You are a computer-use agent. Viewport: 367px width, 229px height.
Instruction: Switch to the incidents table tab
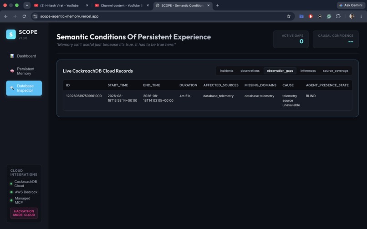pyautogui.click(x=226, y=71)
